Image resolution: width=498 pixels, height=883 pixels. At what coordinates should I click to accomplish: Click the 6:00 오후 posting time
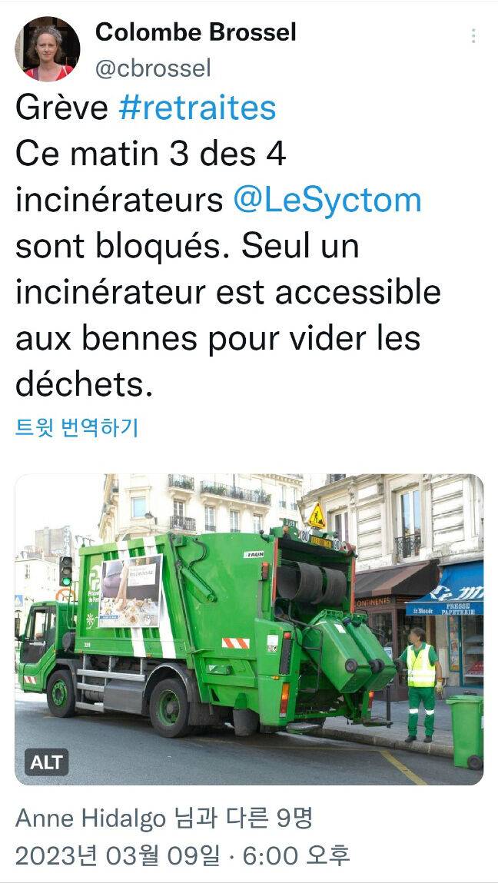pyautogui.click(x=297, y=857)
